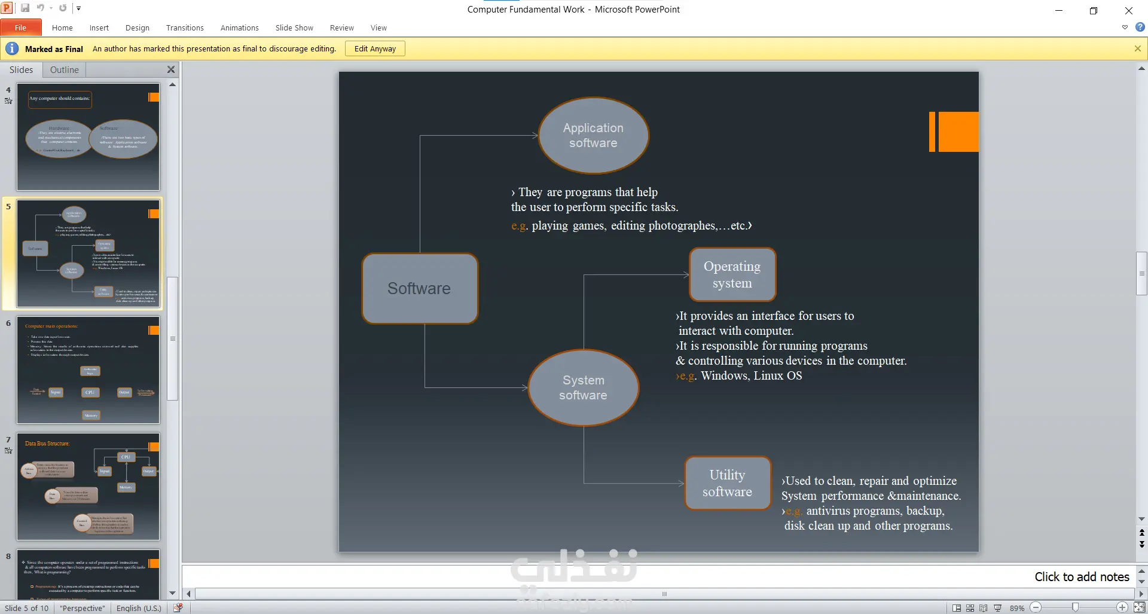Switch to the Outline tab
The width and height of the screenshot is (1148, 614).
point(65,70)
